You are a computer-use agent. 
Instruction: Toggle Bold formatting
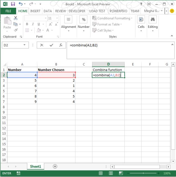[27, 24]
